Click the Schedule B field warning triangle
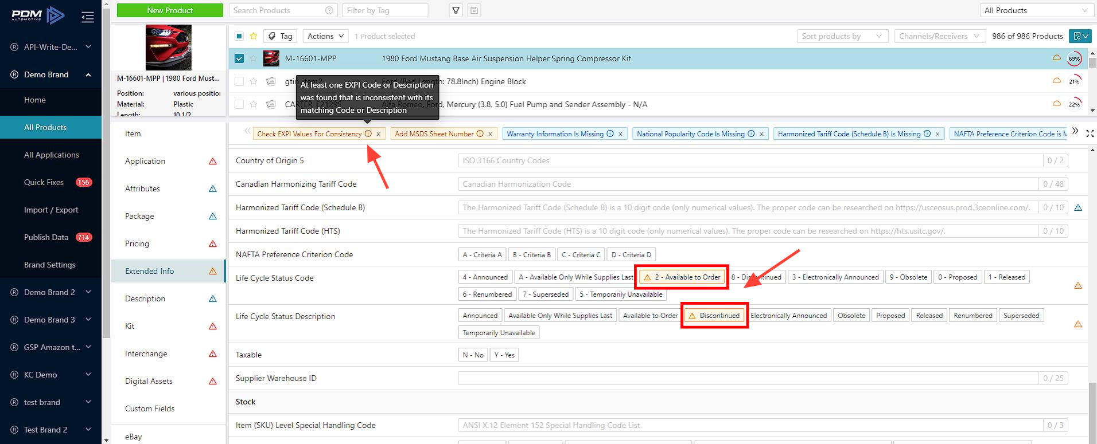Viewport: 1097px width, 444px height. click(1078, 207)
